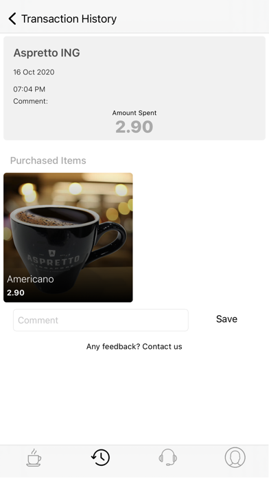The width and height of the screenshot is (269, 479).
Task: Tap the Aspretto logo printed on cup
Action: tap(54, 259)
